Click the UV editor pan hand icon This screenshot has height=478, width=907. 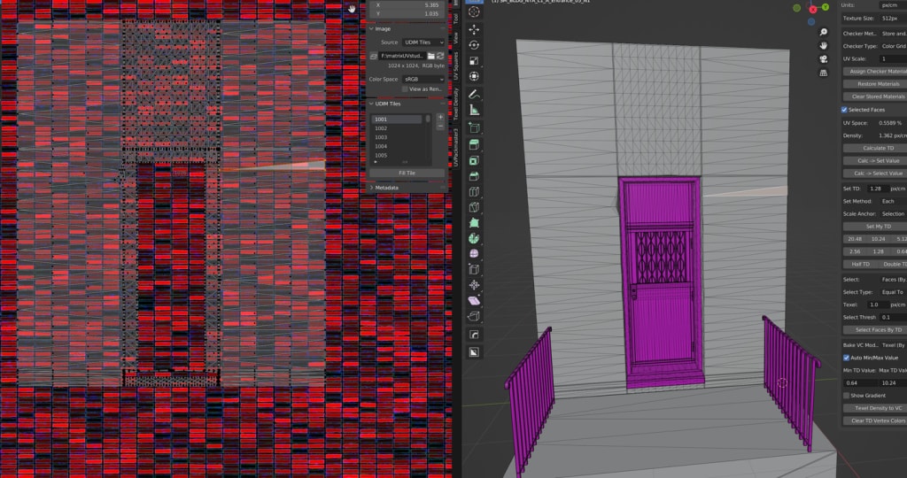click(x=352, y=9)
